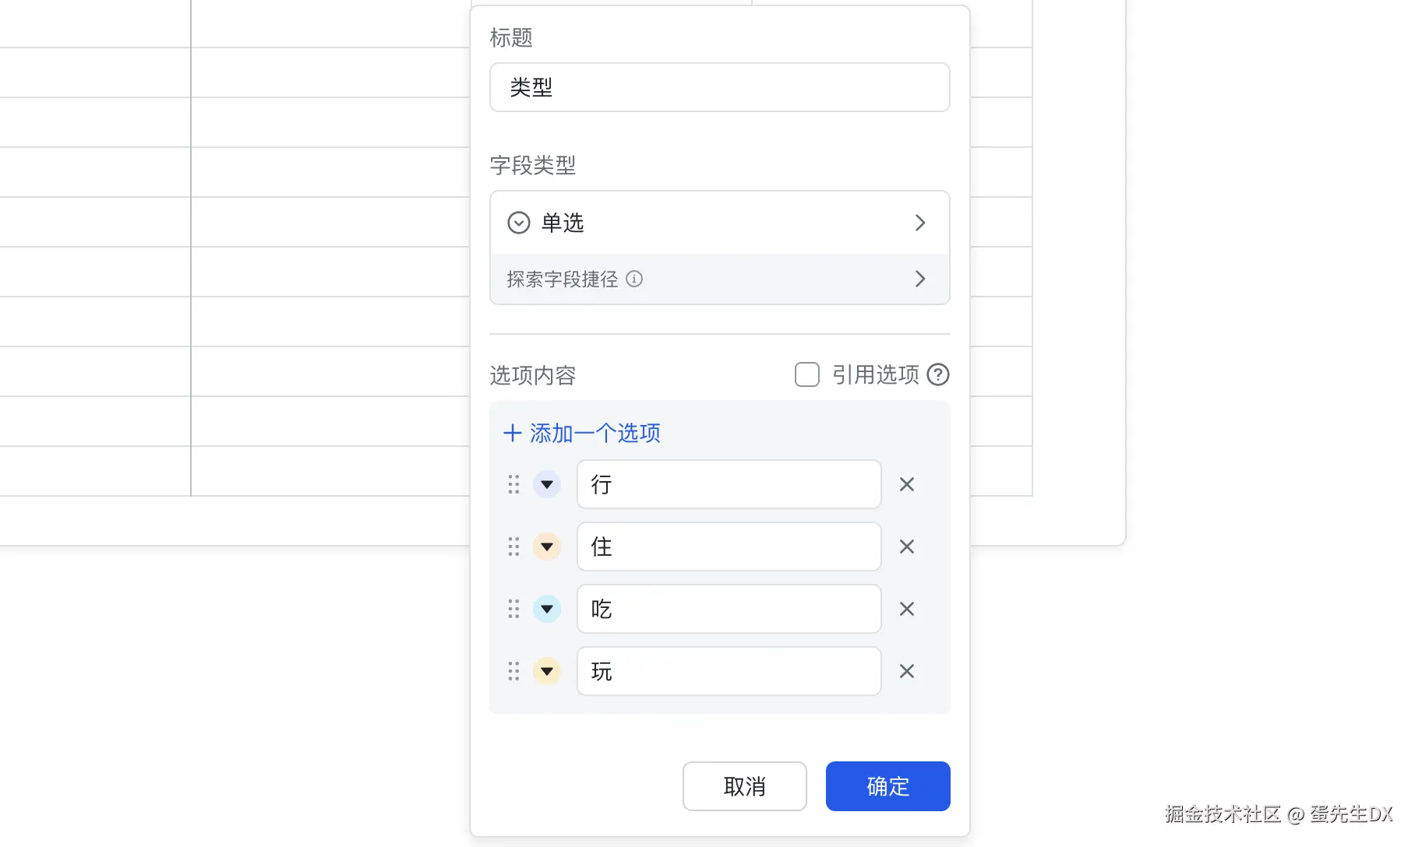
Task: Remove the 玩 option
Action: (x=906, y=671)
